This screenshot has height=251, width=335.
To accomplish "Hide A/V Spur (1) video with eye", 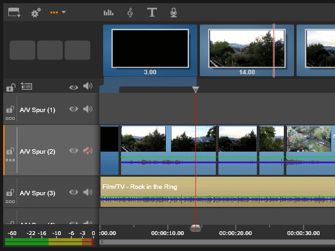I will pos(74,109).
